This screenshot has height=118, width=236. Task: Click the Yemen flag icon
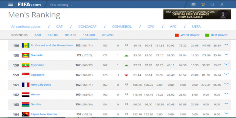pyautogui.click(x=26, y=95)
